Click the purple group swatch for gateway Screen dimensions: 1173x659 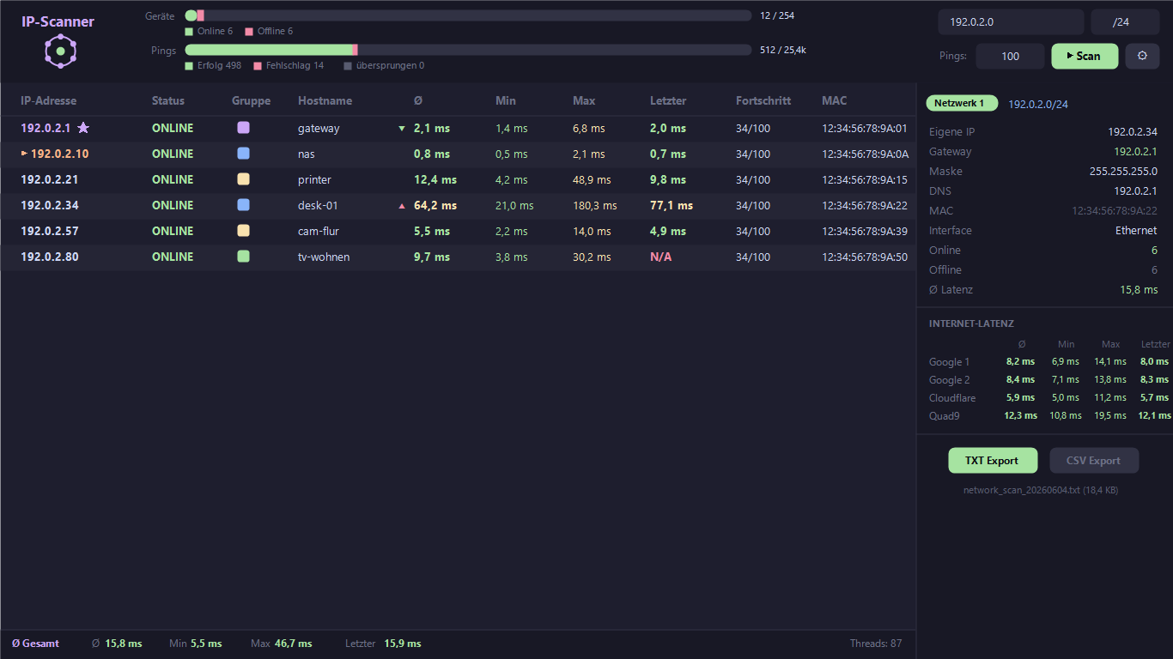click(x=244, y=128)
